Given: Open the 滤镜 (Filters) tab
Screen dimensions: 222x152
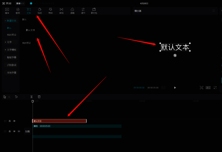Looking at the screenshot, I should (73, 11).
